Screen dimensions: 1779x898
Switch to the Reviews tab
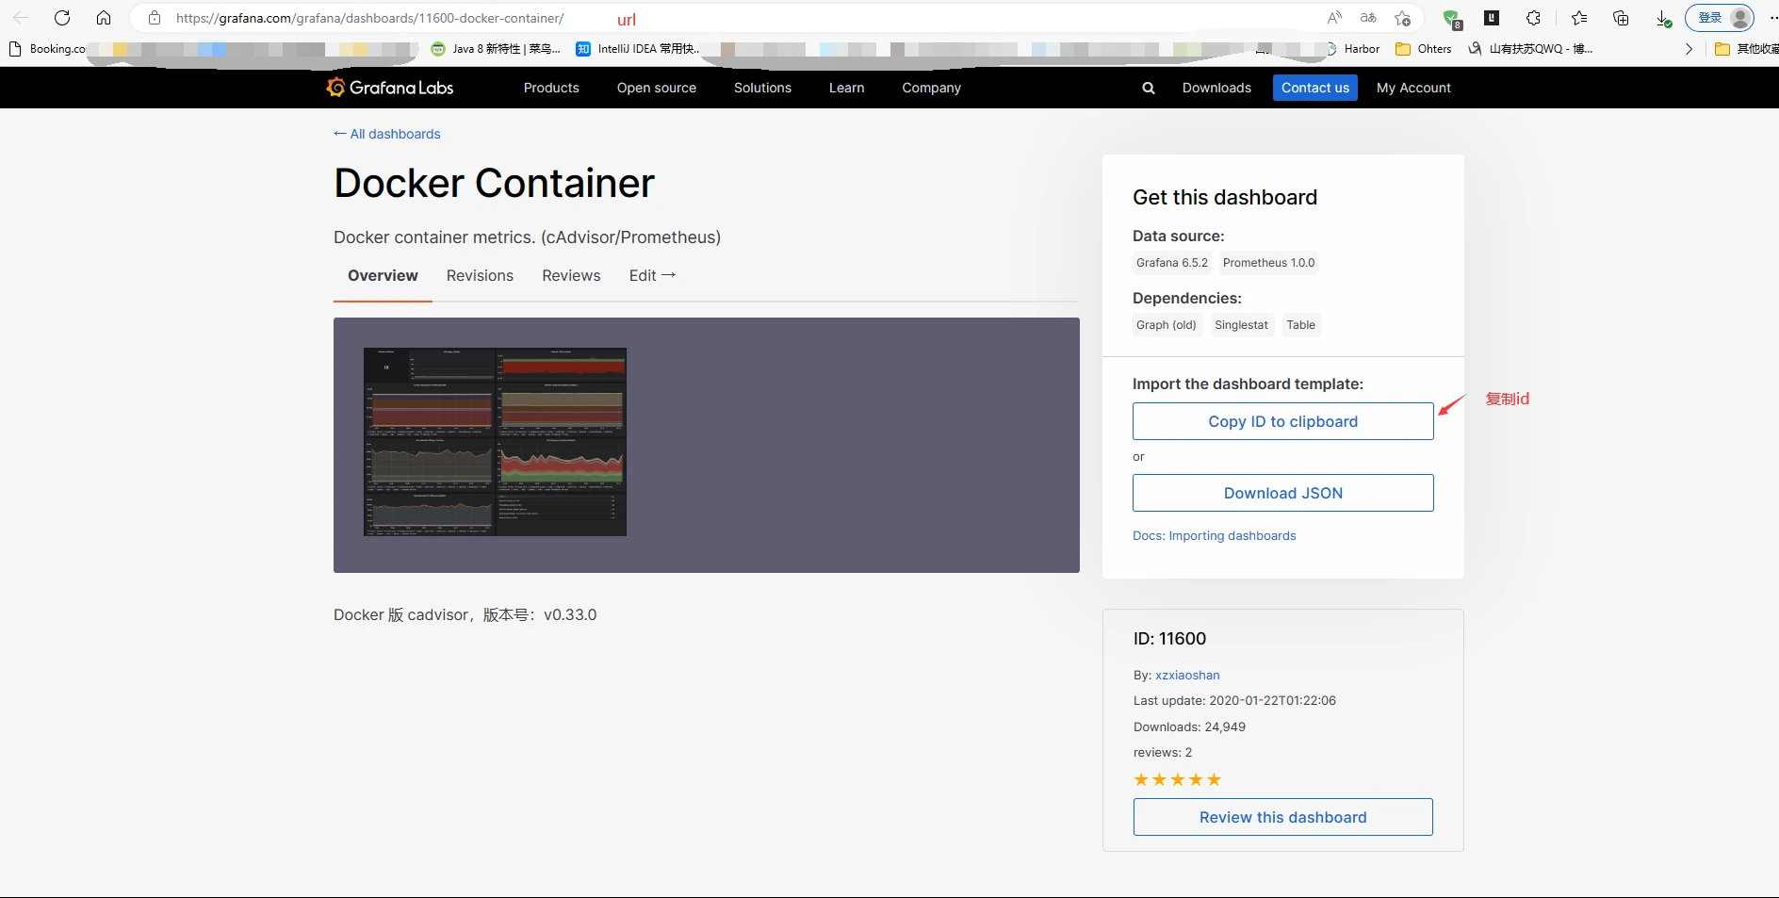click(571, 275)
